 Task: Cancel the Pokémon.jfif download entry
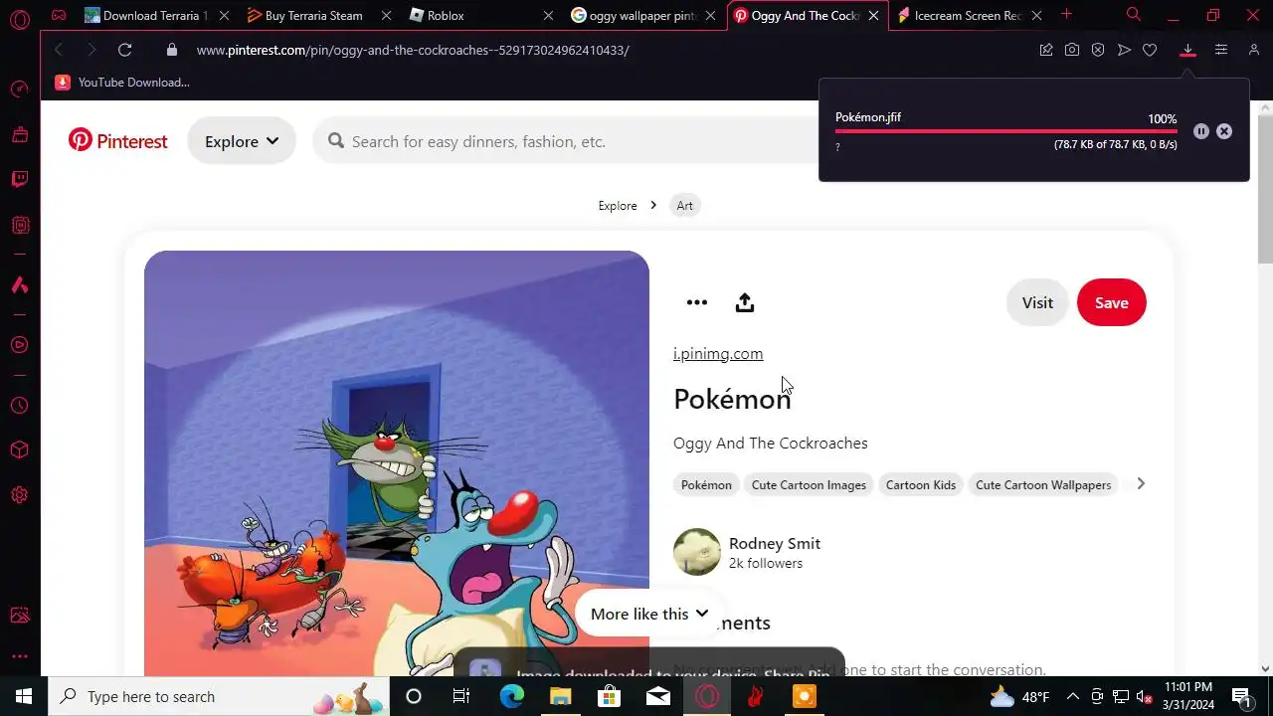(x=1224, y=131)
